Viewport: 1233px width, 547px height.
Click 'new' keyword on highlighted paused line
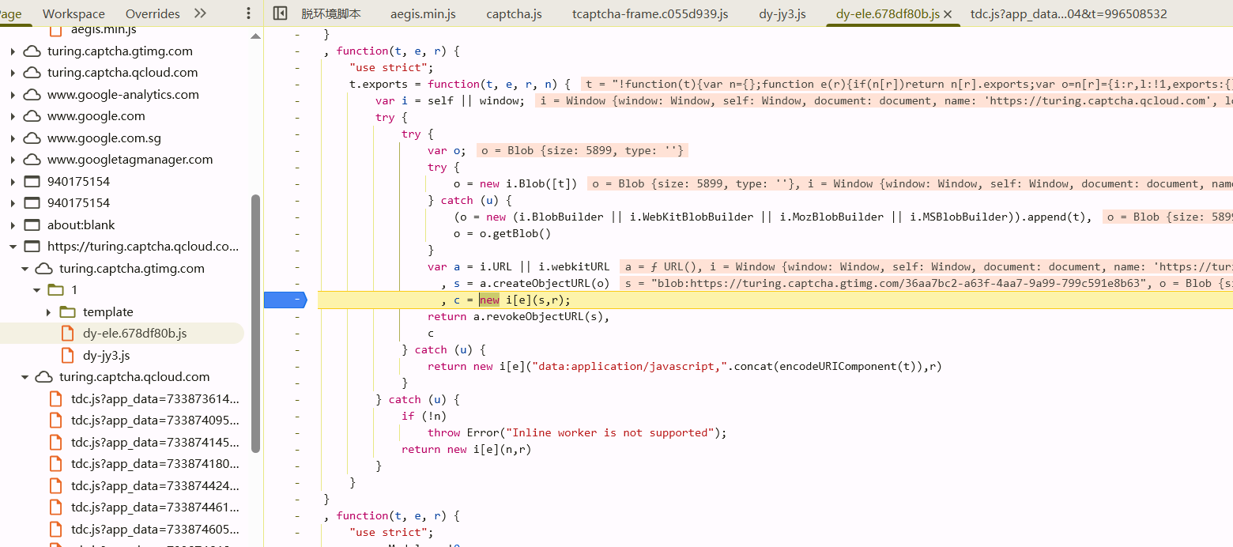(x=489, y=300)
